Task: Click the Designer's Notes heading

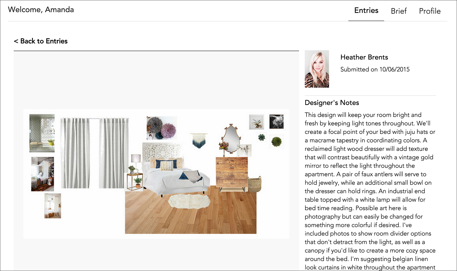Action: [332, 103]
